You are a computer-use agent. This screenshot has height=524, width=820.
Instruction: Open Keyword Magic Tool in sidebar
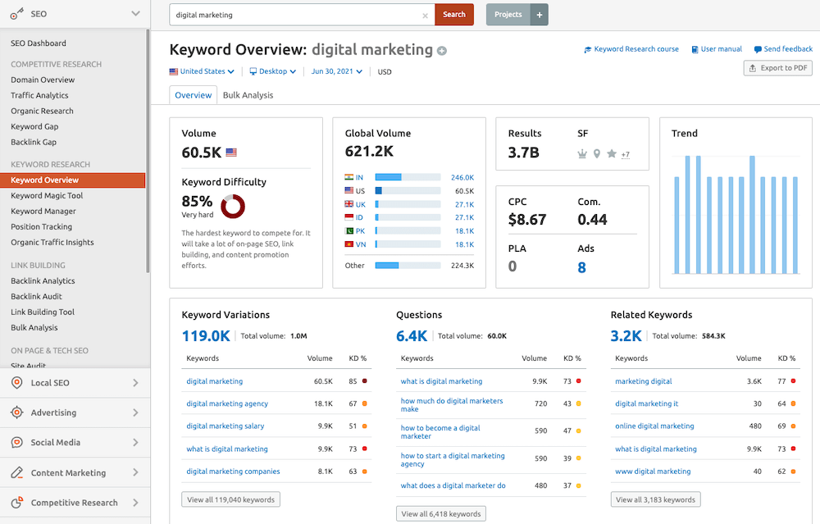pos(47,196)
